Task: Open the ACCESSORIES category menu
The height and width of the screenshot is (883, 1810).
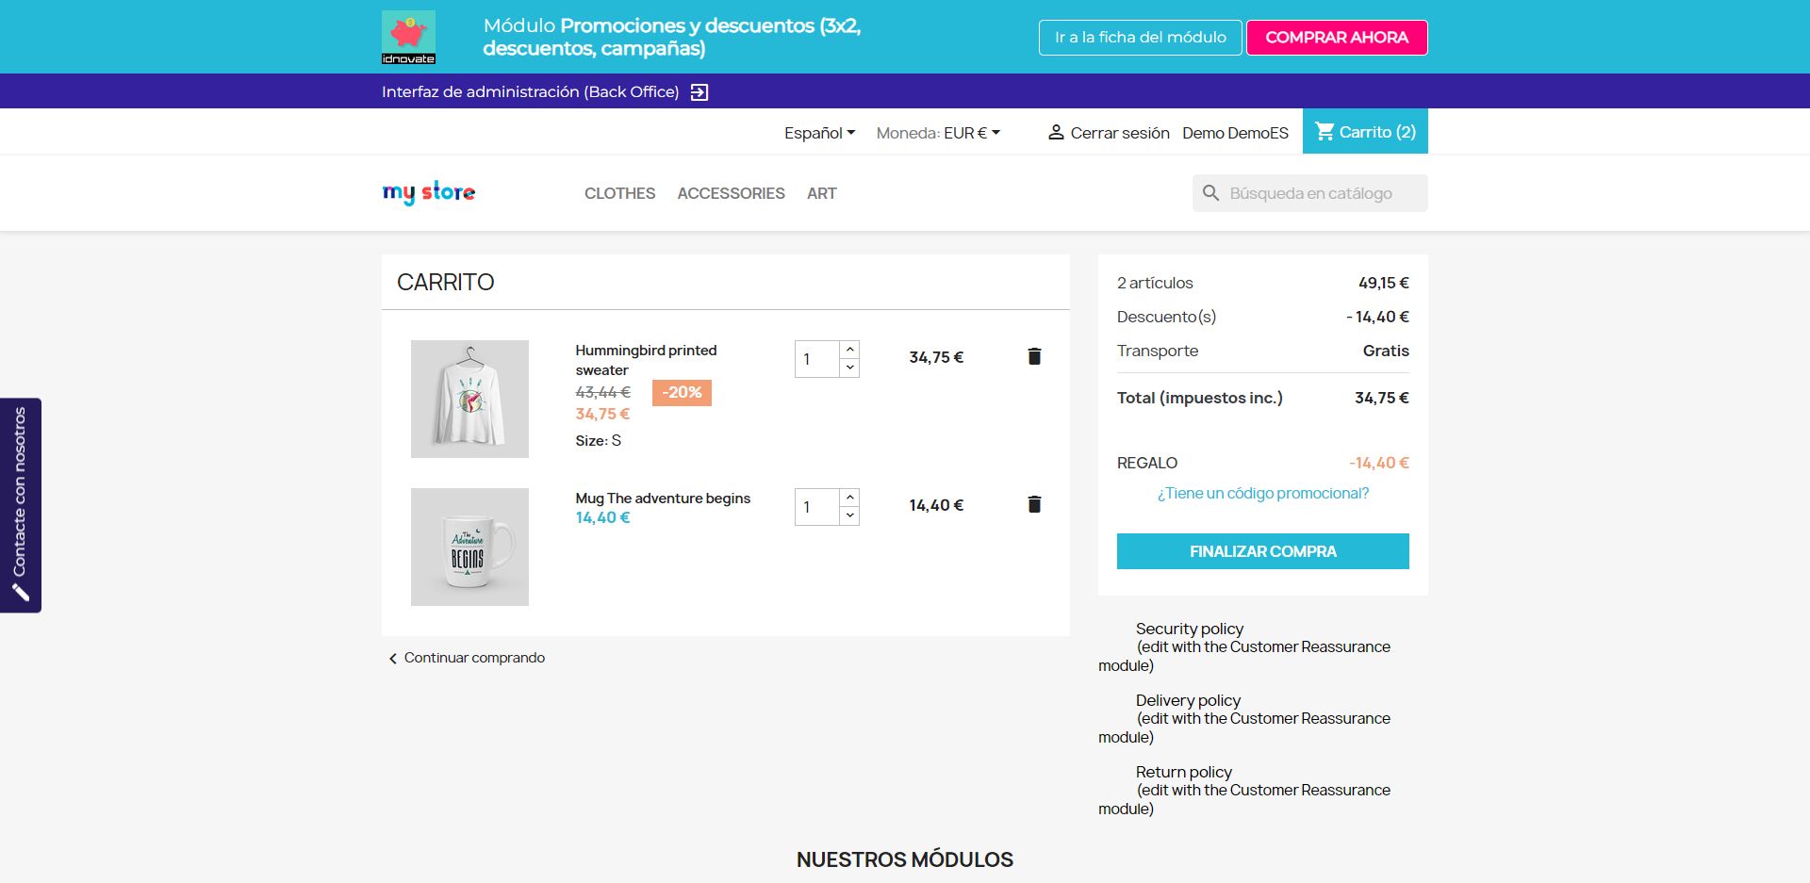Action: (731, 193)
